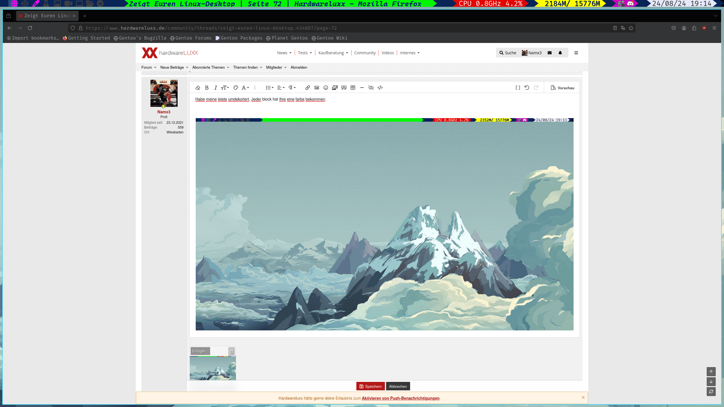The height and width of the screenshot is (407, 724).
Task: Open the Namx3 account menu
Action: pyautogui.click(x=532, y=53)
